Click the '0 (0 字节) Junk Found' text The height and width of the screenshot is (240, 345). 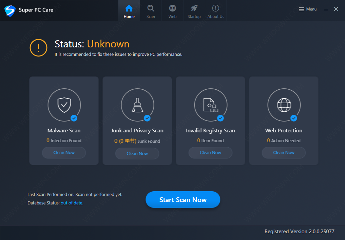tap(137, 141)
